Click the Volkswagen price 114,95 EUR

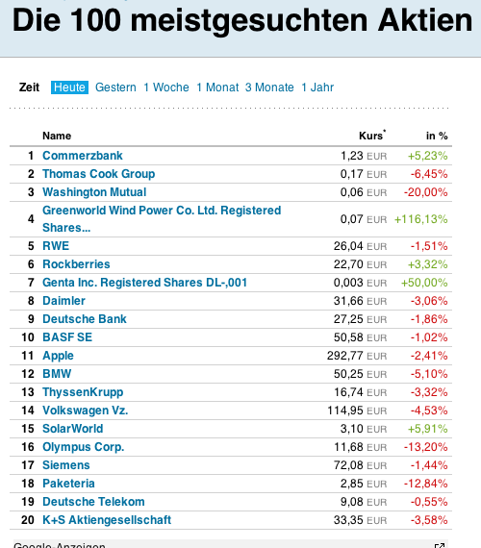(357, 411)
